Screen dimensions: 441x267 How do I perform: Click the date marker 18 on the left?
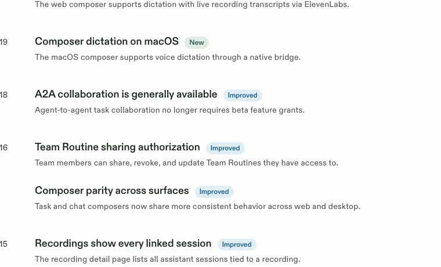tap(3, 95)
